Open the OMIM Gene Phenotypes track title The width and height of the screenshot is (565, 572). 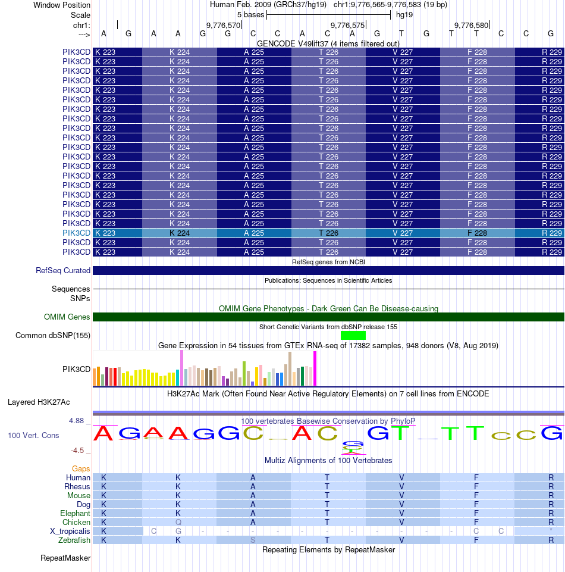(x=328, y=308)
